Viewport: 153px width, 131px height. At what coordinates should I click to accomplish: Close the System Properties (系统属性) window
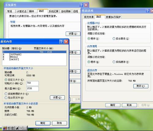(x=86, y=5)
